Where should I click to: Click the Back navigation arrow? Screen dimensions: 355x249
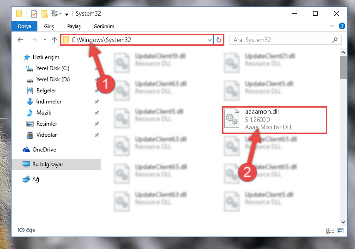tap(20, 40)
